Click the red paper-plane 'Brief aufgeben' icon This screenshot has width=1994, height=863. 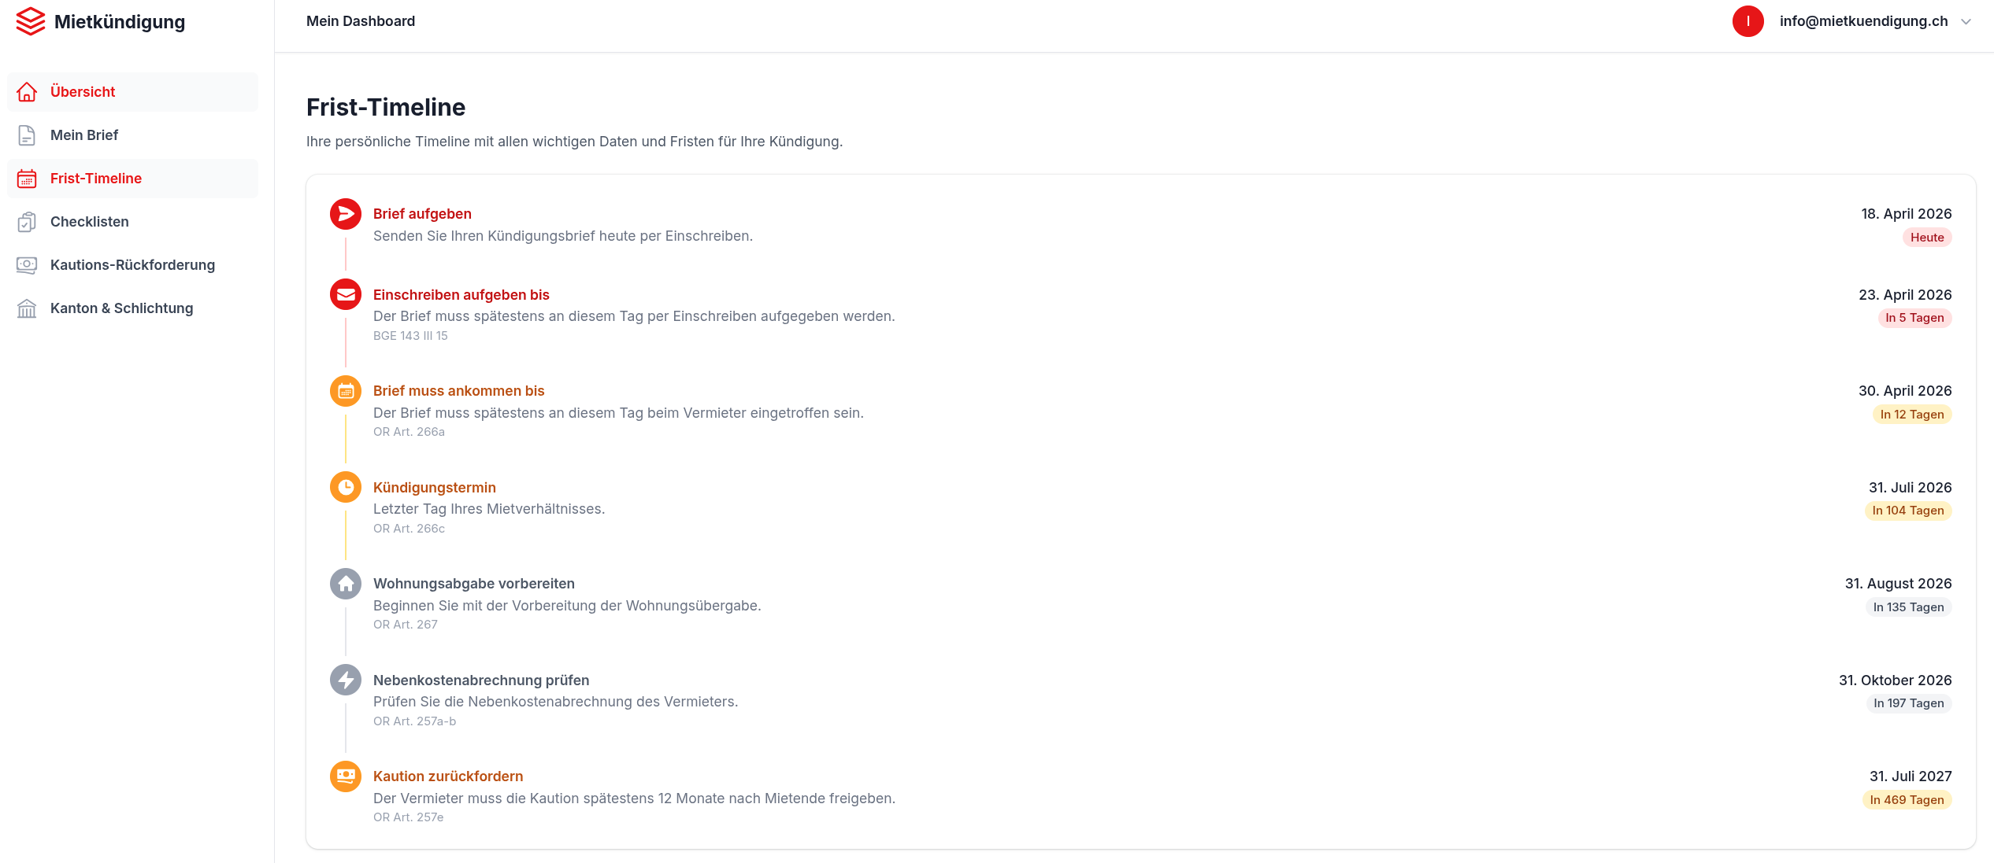coord(345,214)
